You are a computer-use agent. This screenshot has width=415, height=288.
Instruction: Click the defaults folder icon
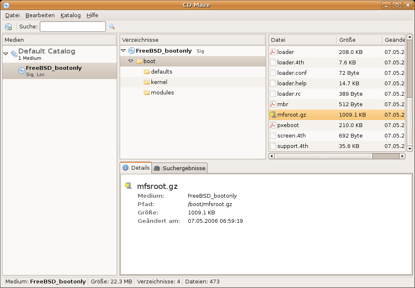[x=146, y=71]
